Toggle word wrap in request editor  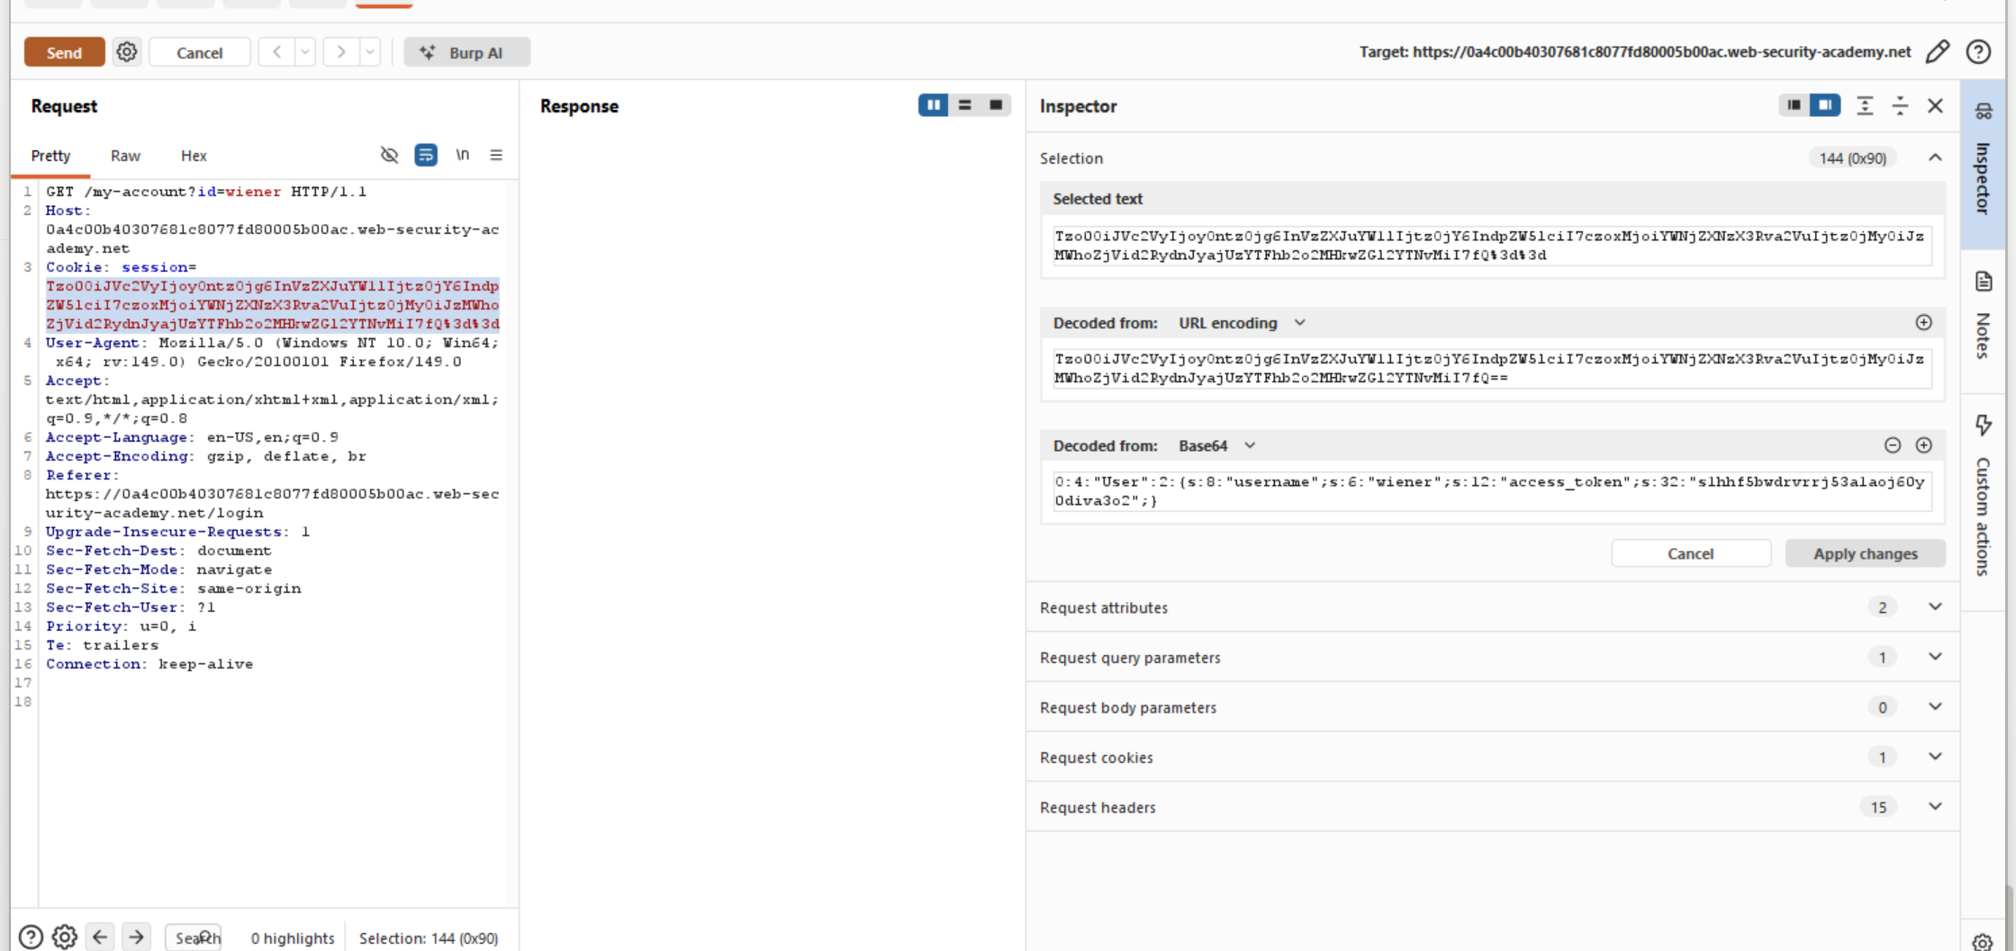pyautogui.click(x=426, y=155)
